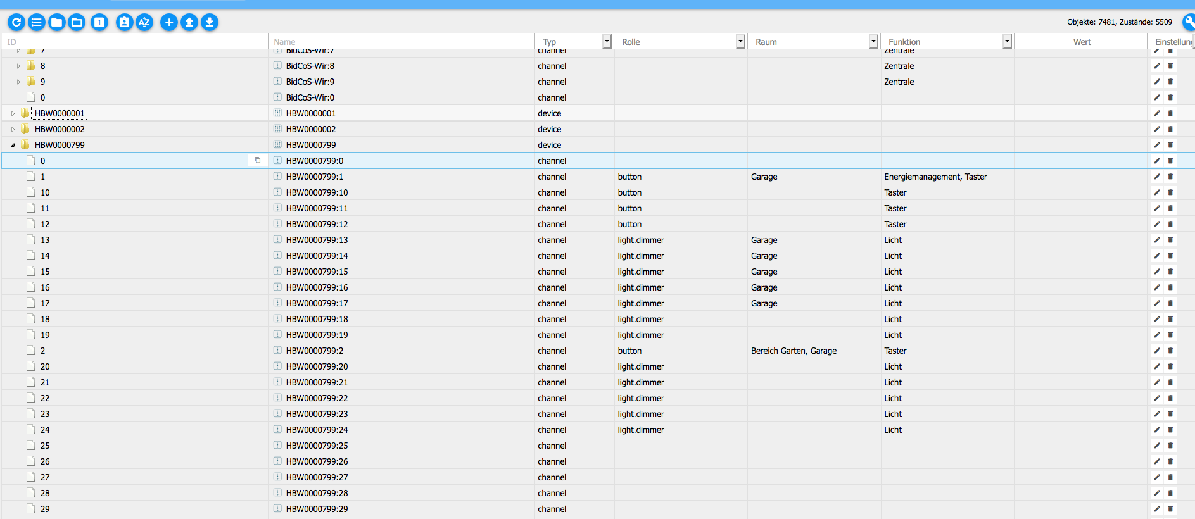Expand the HBW0000002 folder
The width and height of the screenshot is (1195, 519).
pyautogui.click(x=13, y=129)
